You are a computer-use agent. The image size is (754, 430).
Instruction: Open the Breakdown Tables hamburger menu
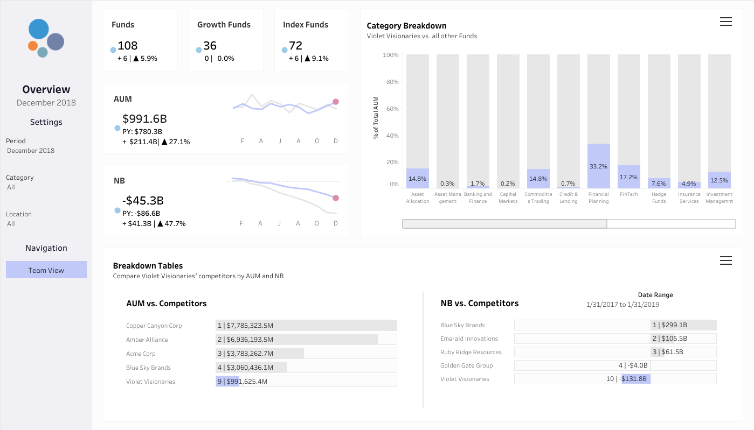(726, 260)
